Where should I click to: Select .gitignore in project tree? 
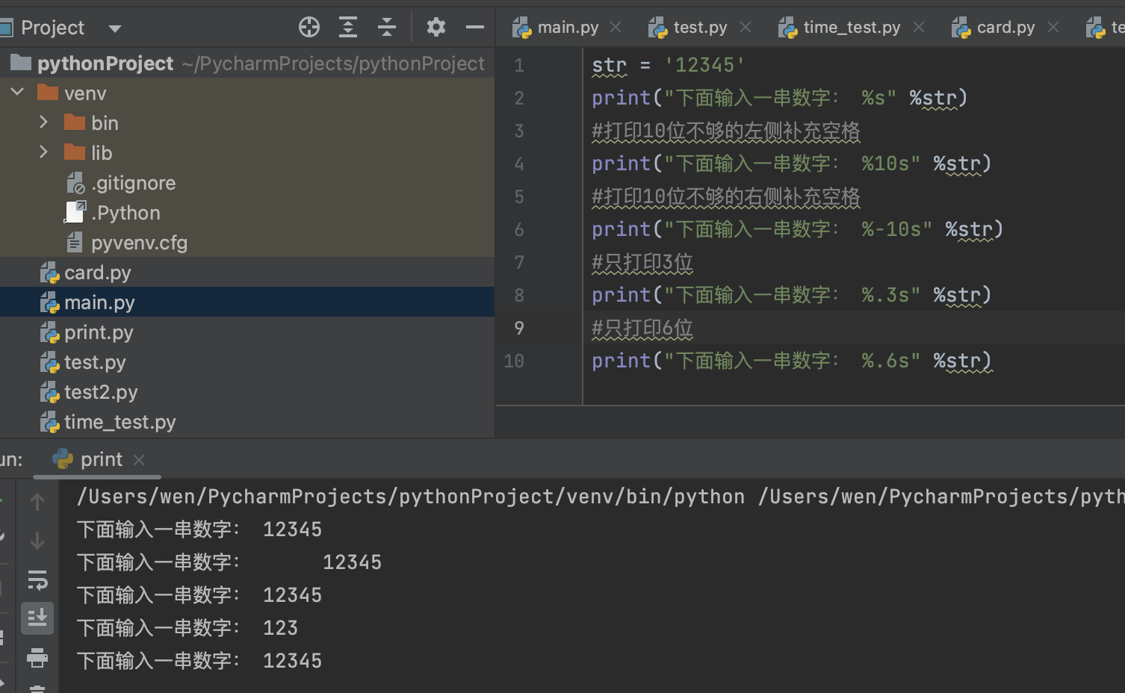click(x=247, y=183)
